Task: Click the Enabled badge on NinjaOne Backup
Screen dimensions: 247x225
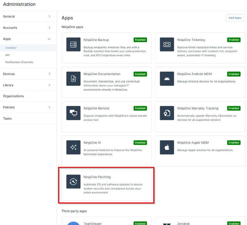Action: [140, 40]
